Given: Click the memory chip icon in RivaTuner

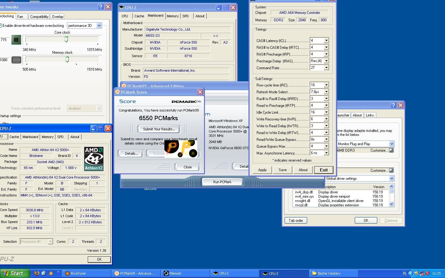Looking at the screenshot, I should [x=16, y=60].
